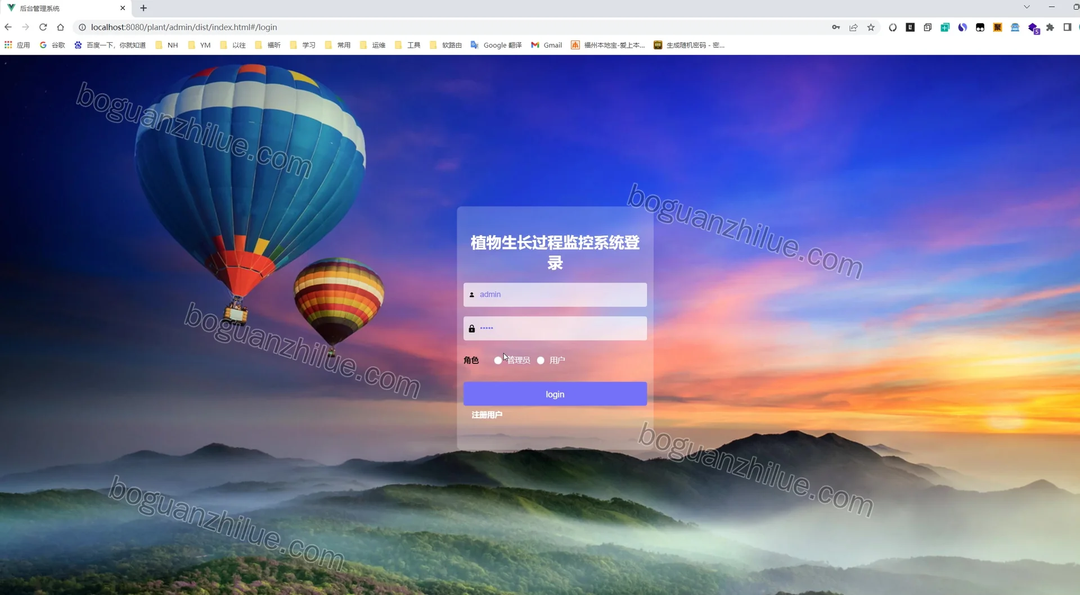Go back to the previous page
Screen dimensions: 1080x595
pos(8,27)
